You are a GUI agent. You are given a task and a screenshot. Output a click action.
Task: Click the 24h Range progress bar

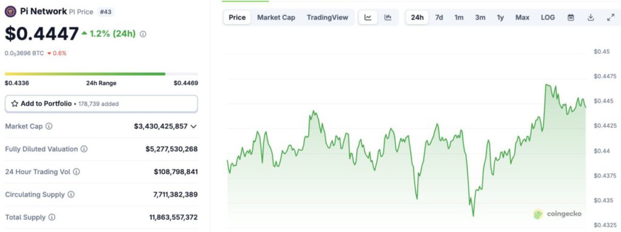point(101,74)
